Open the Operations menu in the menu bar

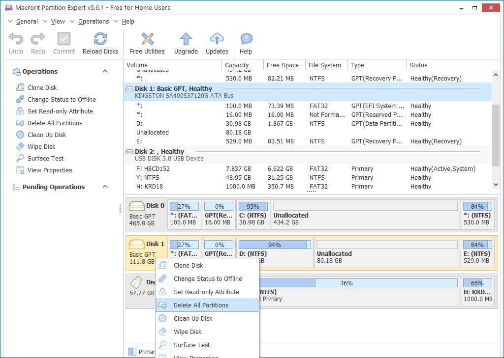click(x=94, y=21)
